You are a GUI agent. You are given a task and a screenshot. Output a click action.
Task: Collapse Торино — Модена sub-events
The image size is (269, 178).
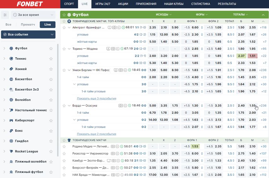(x=69, y=49)
